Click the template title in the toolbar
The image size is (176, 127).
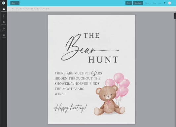34,9
